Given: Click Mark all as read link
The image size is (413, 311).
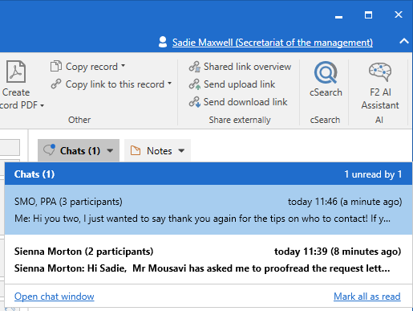Looking at the screenshot, I should (x=367, y=297).
